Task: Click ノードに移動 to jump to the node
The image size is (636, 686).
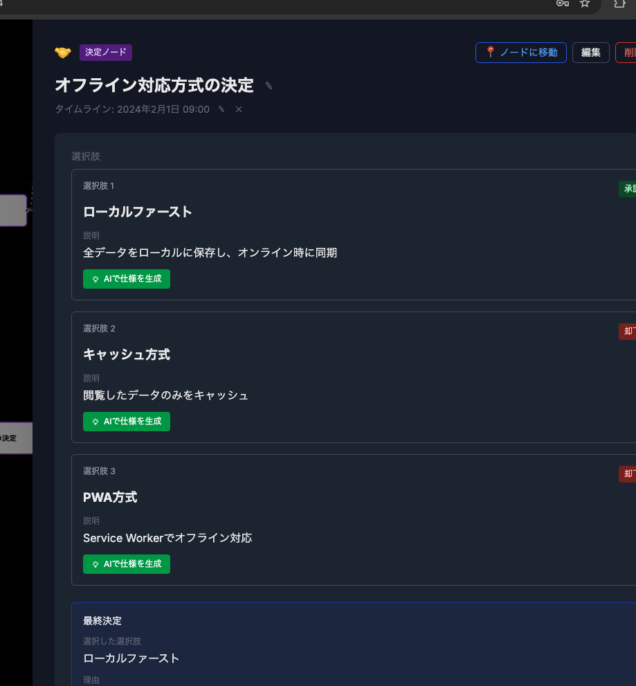Action: pyautogui.click(x=520, y=53)
